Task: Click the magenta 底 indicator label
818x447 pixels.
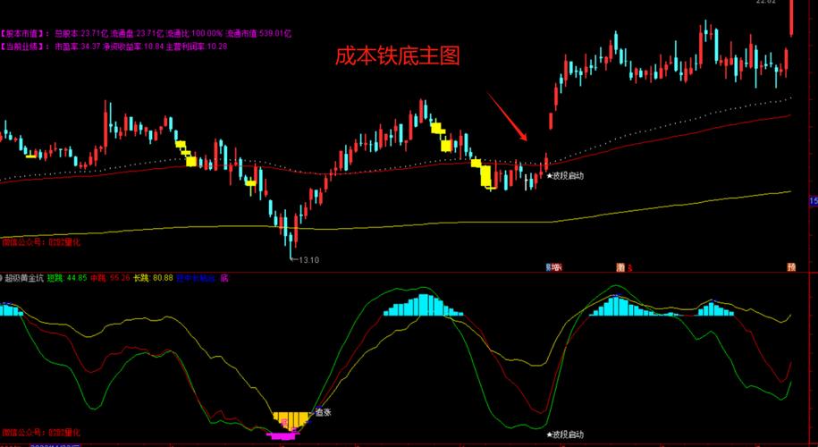Action: [x=224, y=278]
